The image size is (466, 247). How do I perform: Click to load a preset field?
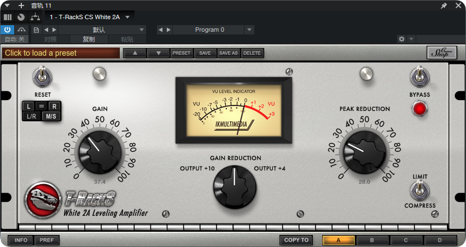[x=61, y=53]
